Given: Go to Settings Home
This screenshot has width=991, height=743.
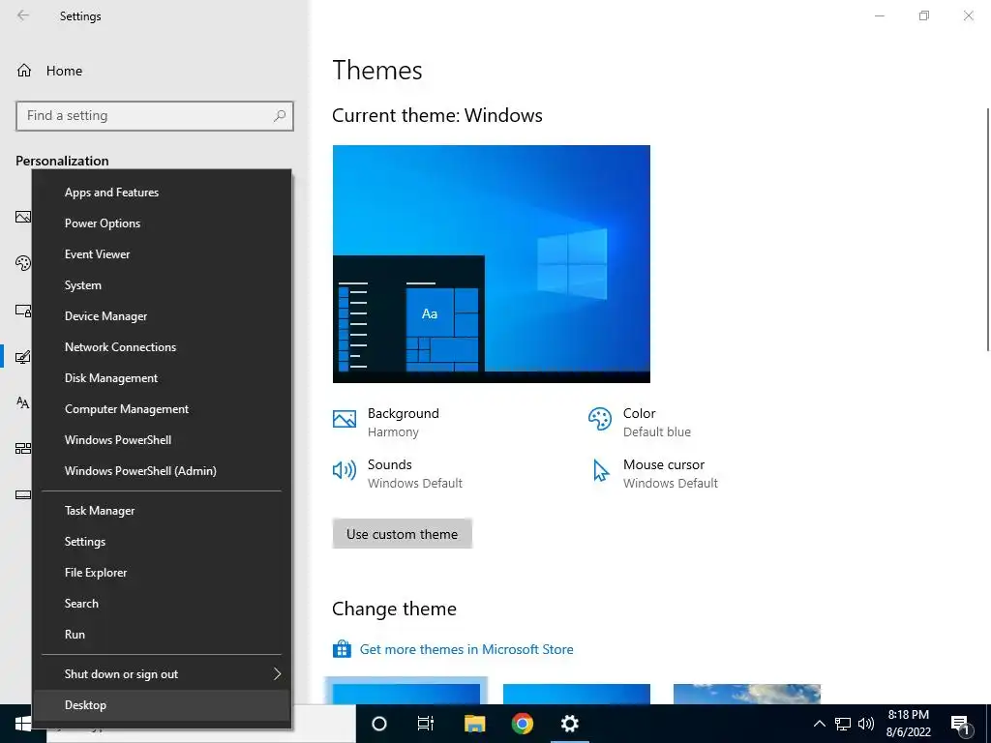Looking at the screenshot, I should (49, 71).
